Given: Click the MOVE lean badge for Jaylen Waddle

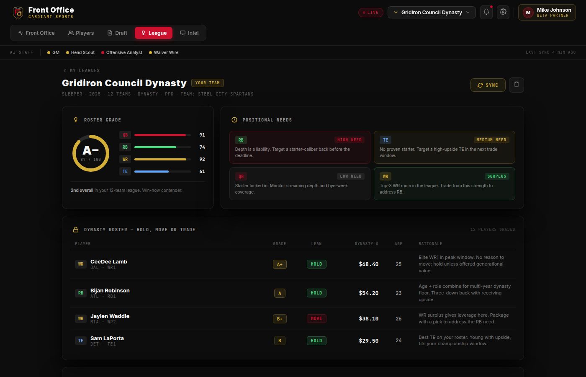Looking at the screenshot, I should 316,318.
